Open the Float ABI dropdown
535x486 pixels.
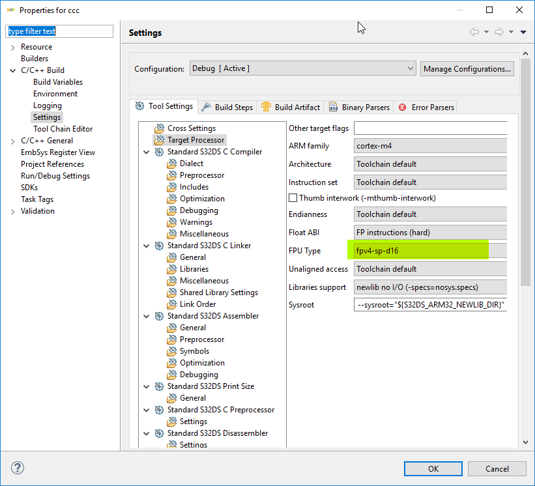(430, 233)
